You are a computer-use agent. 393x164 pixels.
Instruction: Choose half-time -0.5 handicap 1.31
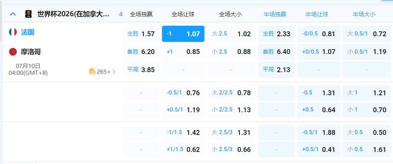tap(319, 93)
